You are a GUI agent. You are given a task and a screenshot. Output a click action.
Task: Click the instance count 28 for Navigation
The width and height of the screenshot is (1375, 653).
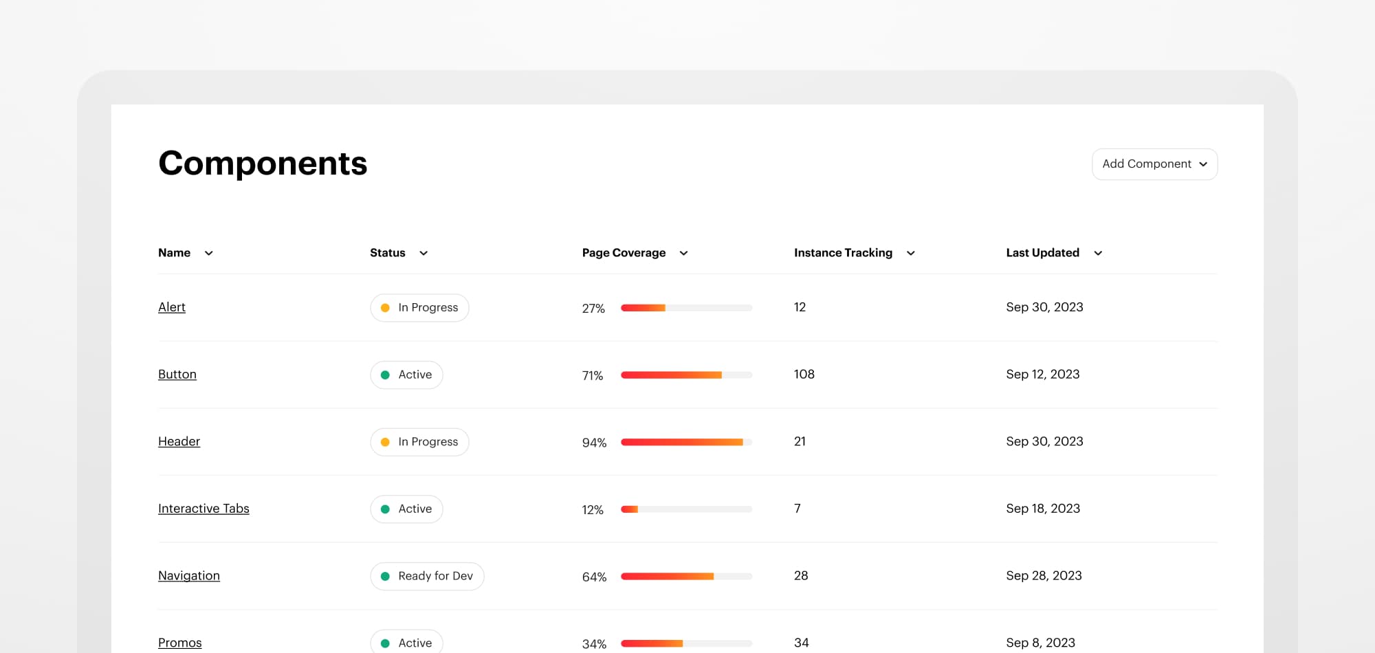point(801,576)
